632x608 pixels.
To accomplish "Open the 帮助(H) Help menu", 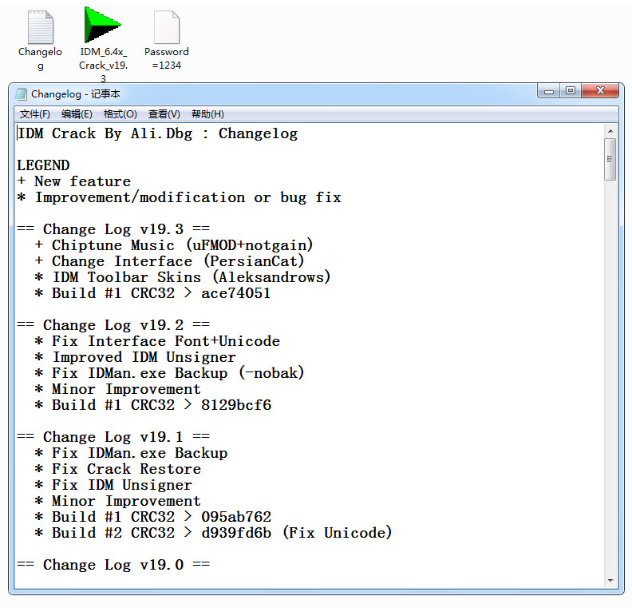I will click(207, 114).
